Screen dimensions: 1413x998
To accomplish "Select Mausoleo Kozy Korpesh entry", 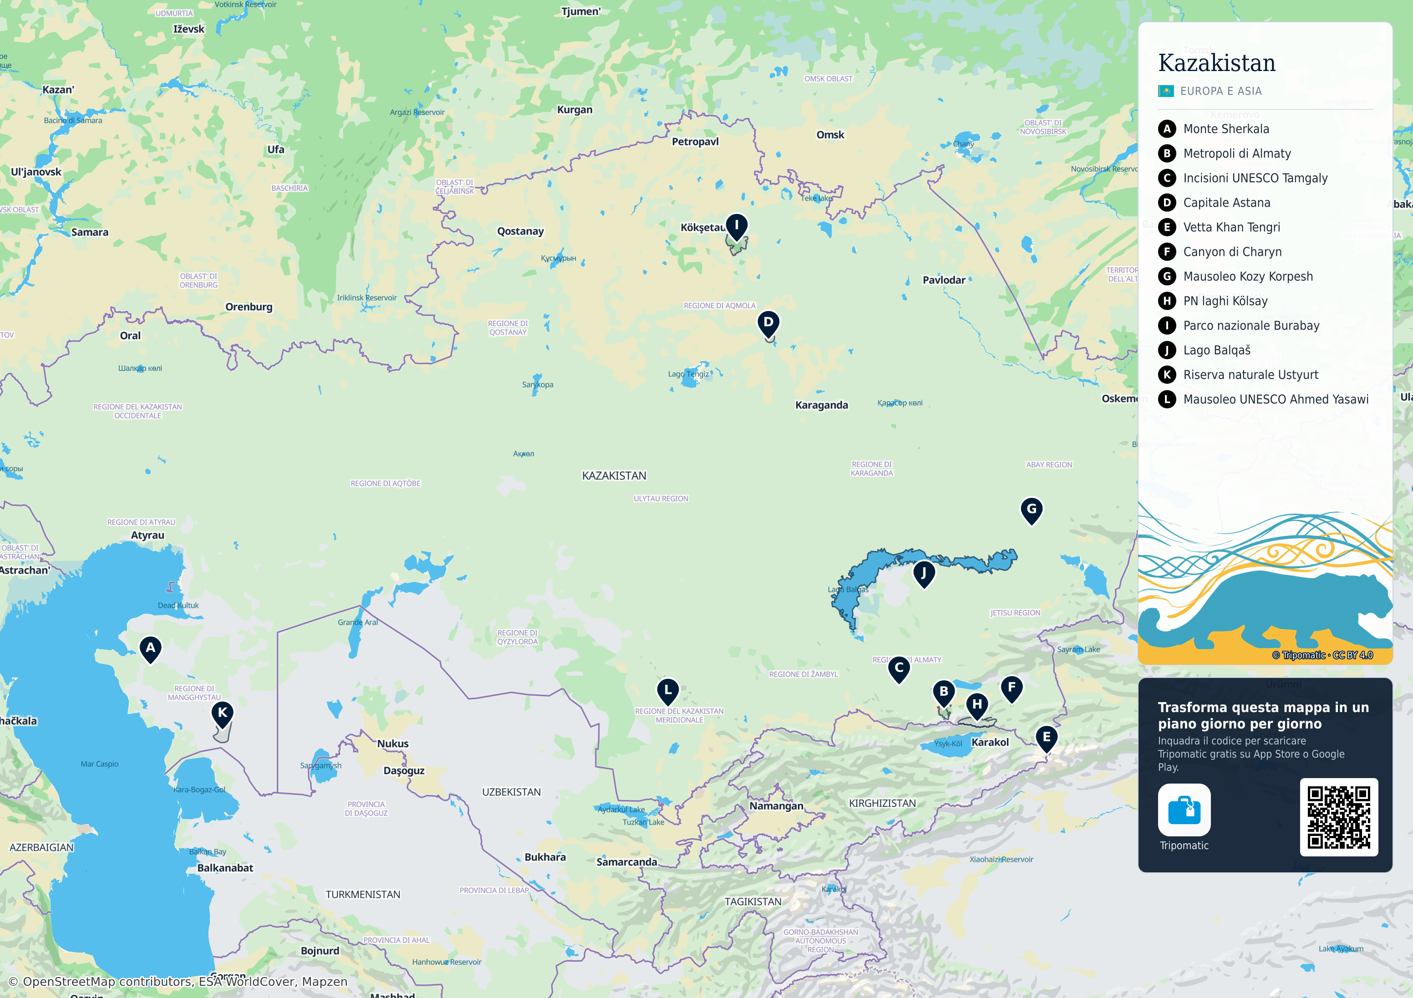I will tap(1248, 276).
